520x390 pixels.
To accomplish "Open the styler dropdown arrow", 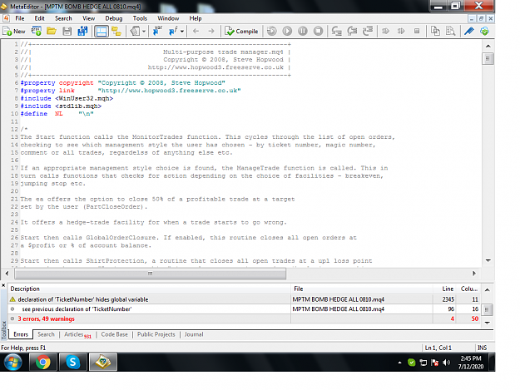I will [144, 32].
